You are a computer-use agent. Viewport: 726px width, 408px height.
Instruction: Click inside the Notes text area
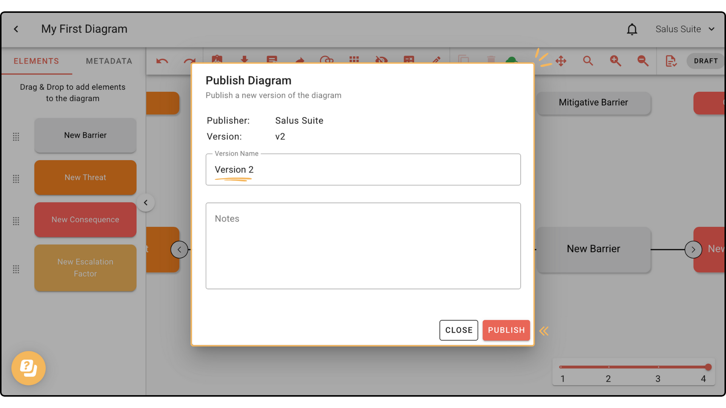point(363,246)
